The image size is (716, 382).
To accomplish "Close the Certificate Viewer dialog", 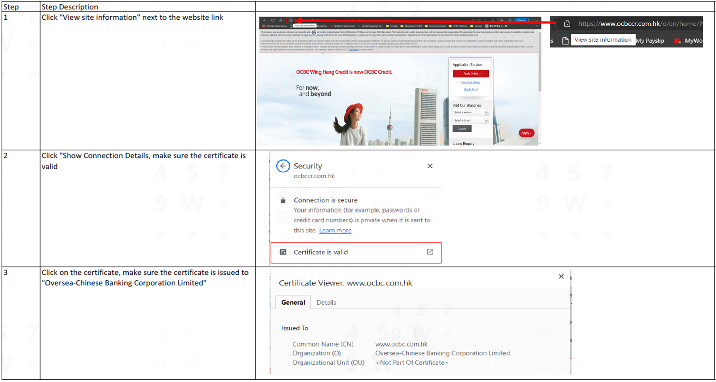I will pos(561,276).
